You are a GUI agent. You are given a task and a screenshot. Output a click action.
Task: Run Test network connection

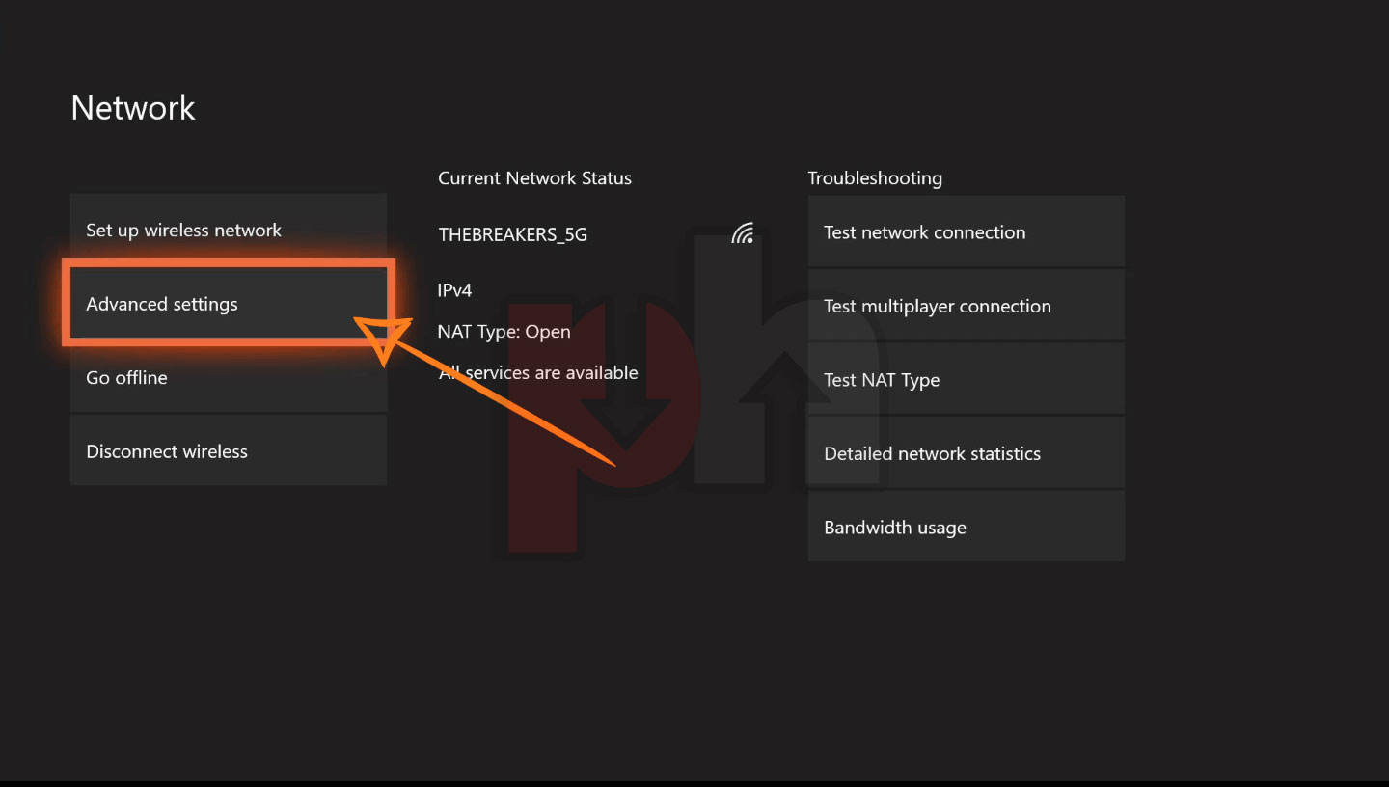point(967,231)
